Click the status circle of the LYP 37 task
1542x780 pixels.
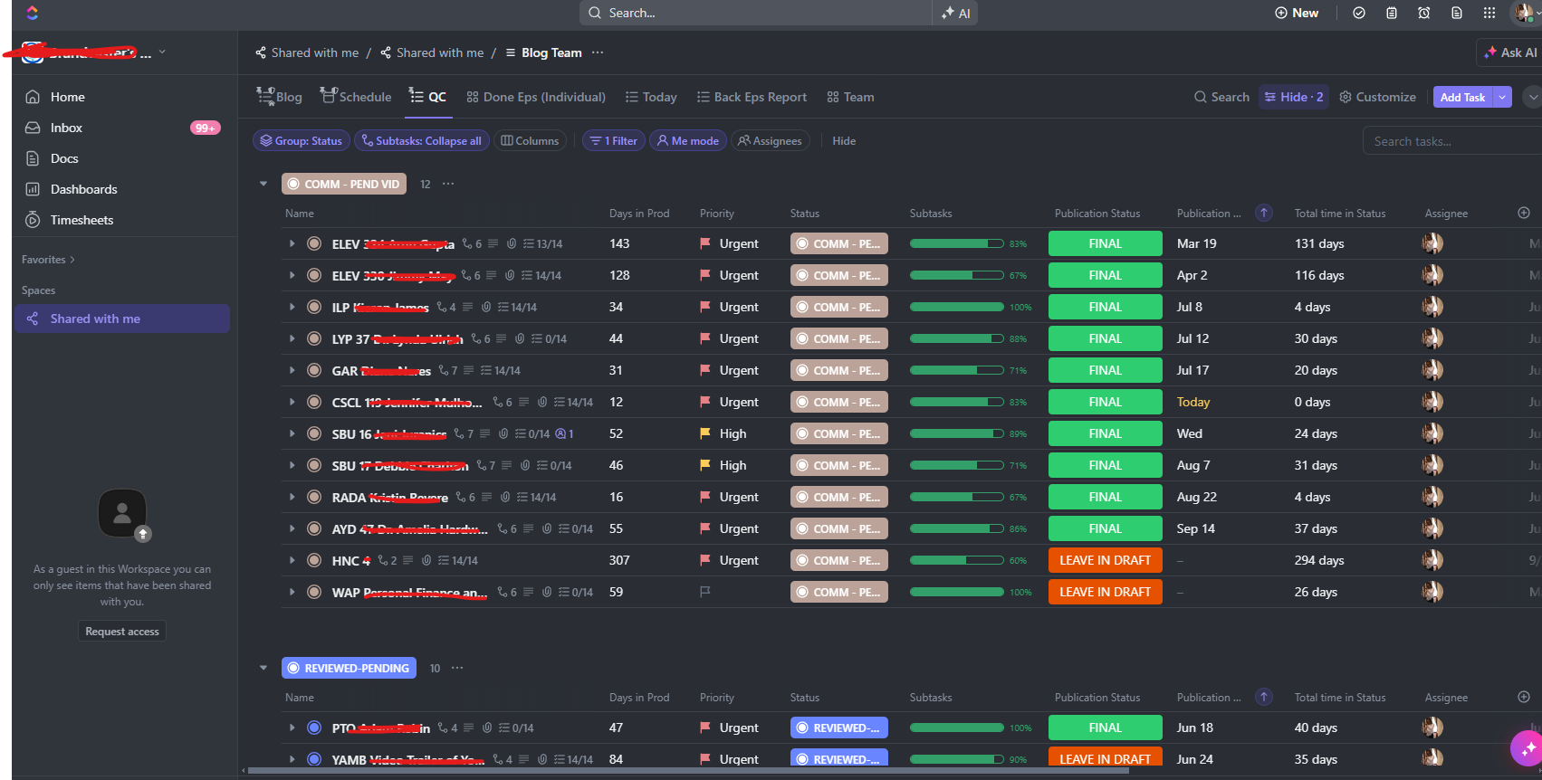314,338
